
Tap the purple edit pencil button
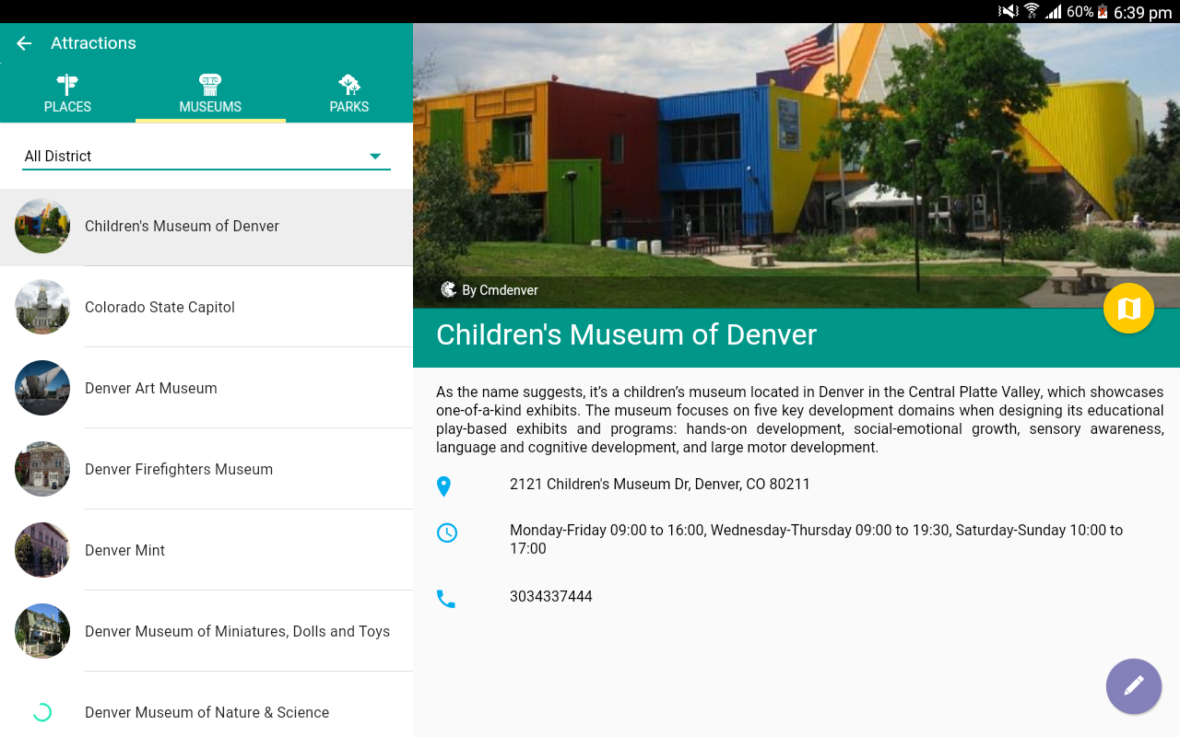pos(1134,686)
